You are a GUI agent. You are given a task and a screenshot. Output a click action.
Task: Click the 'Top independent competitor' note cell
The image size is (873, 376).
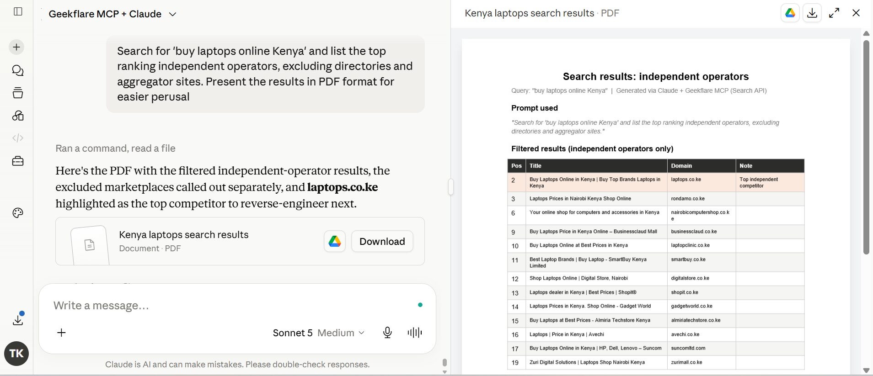click(x=770, y=182)
